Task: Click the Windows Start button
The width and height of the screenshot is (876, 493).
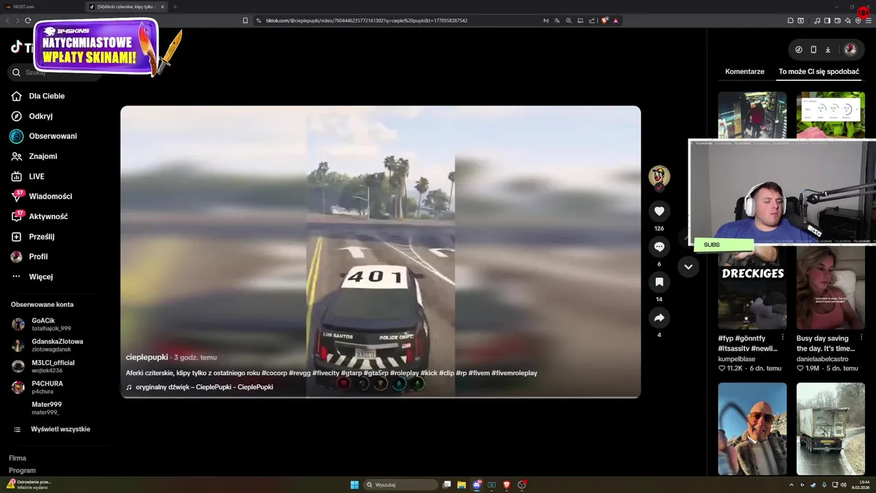Action: [x=355, y=485]
